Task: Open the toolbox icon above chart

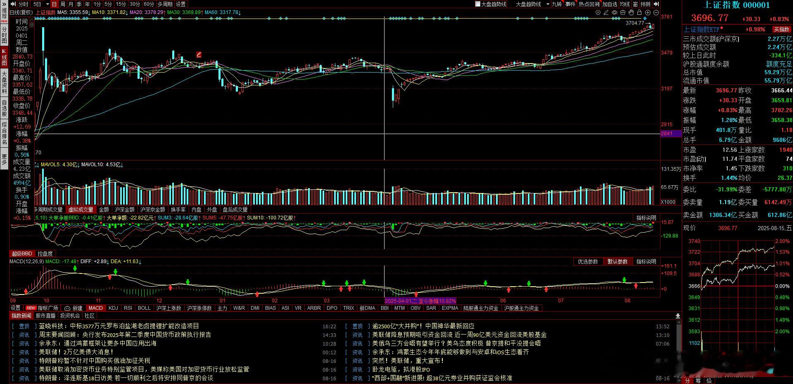Action: (623, 13)
